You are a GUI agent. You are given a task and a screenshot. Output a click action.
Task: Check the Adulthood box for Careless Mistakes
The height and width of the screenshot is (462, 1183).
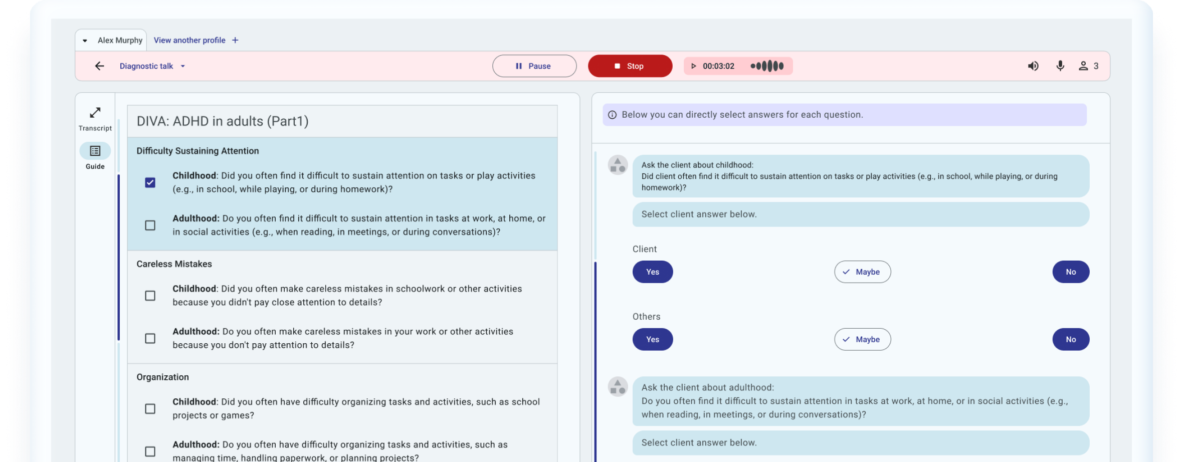click(x=150, y=338)
